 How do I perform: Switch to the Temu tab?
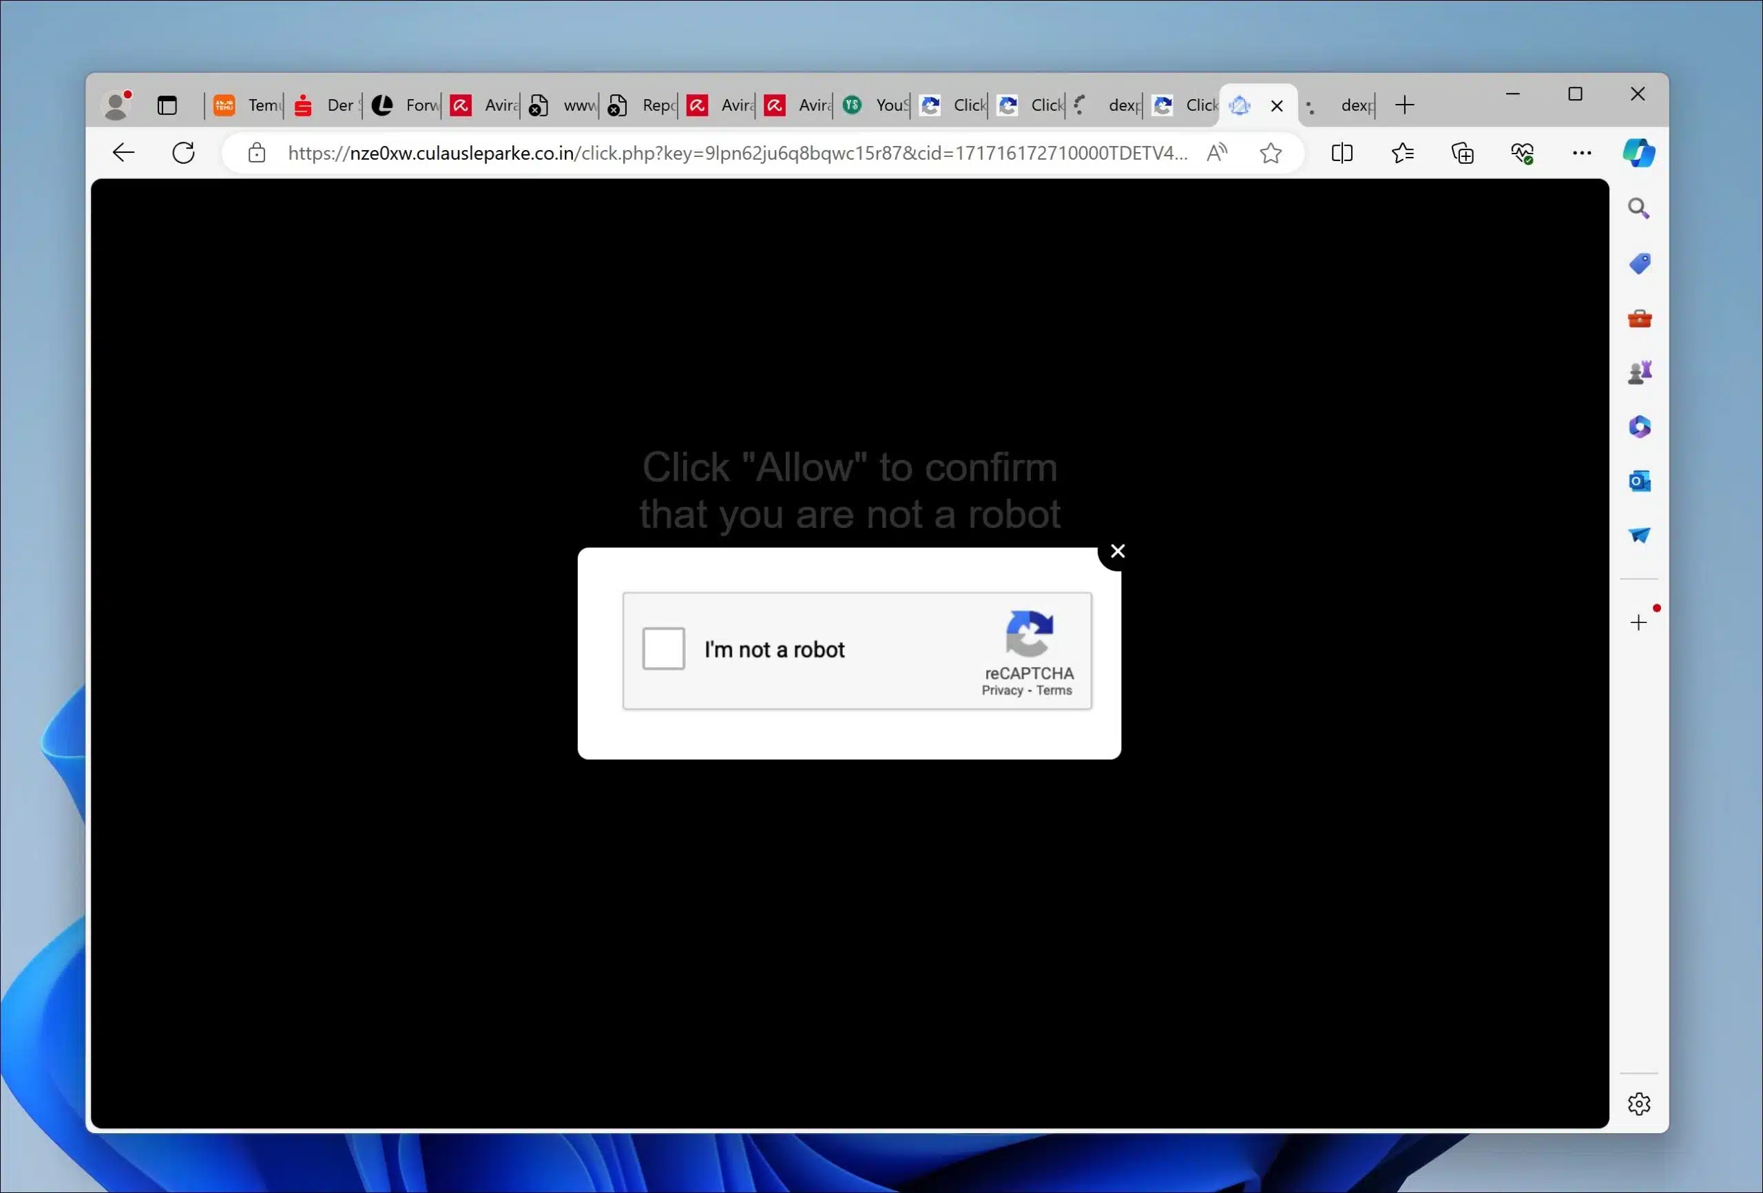pyautogui.click(x=246, y=105)
